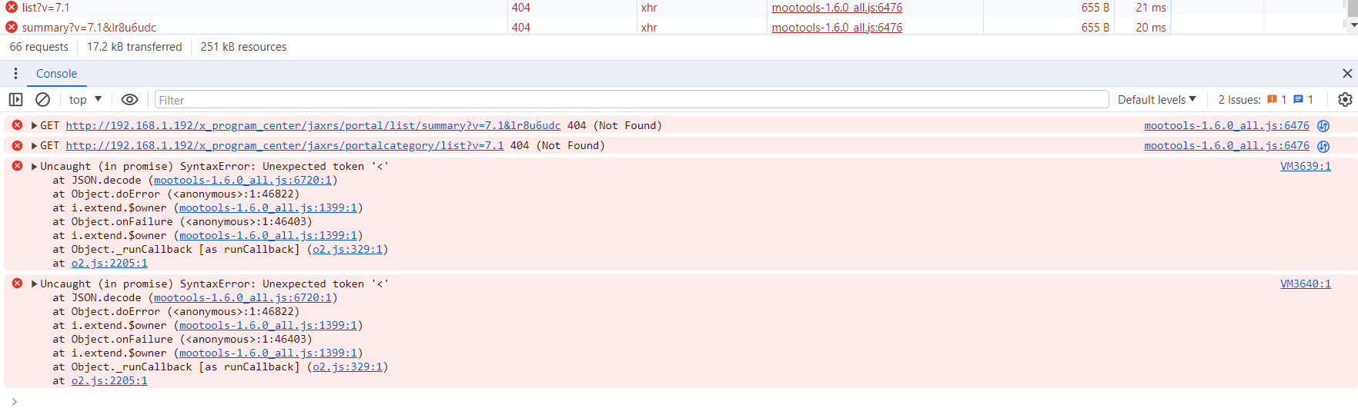Viewport: 1358px width, 418px height.
Task: Open the Default levels dropdown
Action: pyautogui.click(x=1157, y=100)
